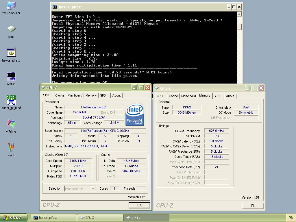
Task: Click the Multiplier value x 17.0
Action: click(x=78, y=166)
